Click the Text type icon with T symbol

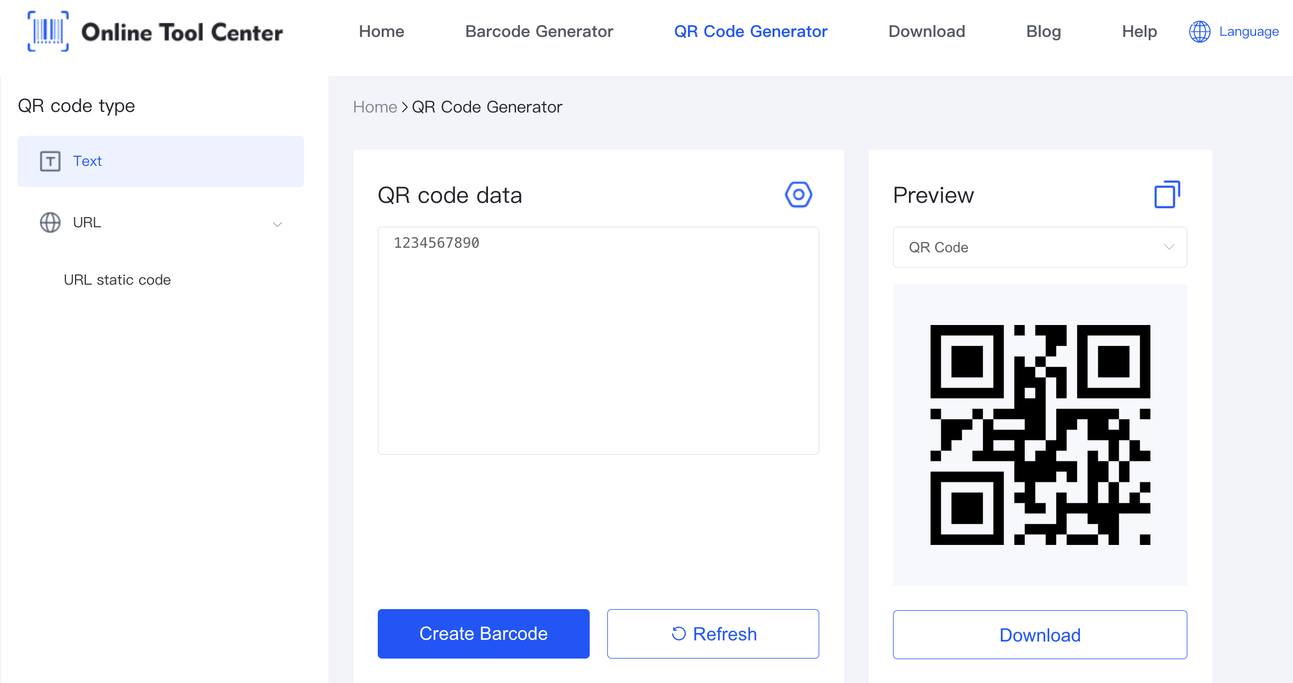[x=51, y=161]
